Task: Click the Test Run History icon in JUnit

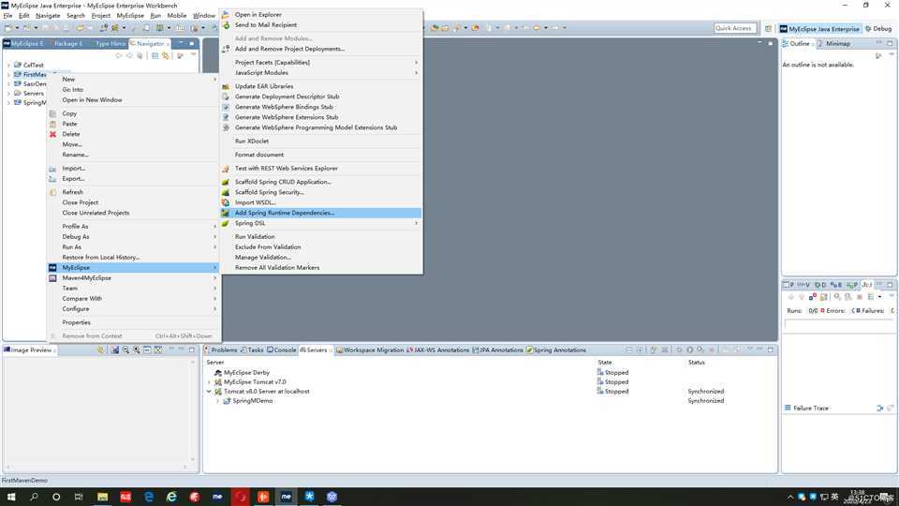Action: pos(871,297)
